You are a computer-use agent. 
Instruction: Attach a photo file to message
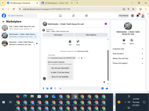click(47, 89)
